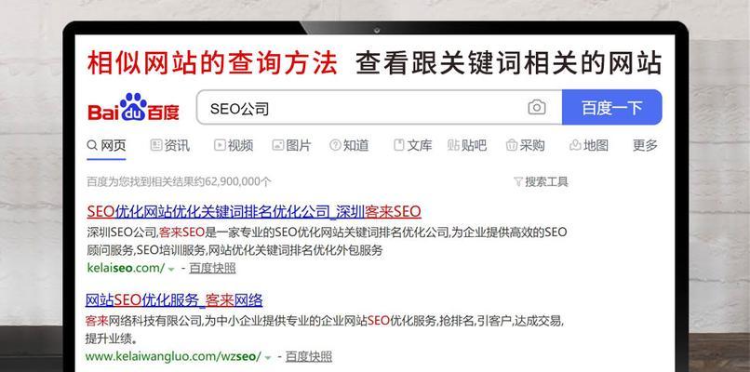The width and height of the screenshot is (750, 372).
Task: Go to the 采购 tab
Action: click(526, 145)
